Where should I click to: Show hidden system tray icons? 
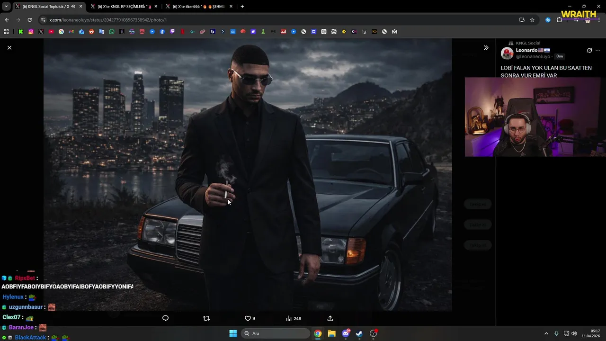546,333
